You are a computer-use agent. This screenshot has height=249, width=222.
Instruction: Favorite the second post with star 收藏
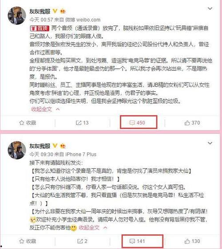click(28, 241)
